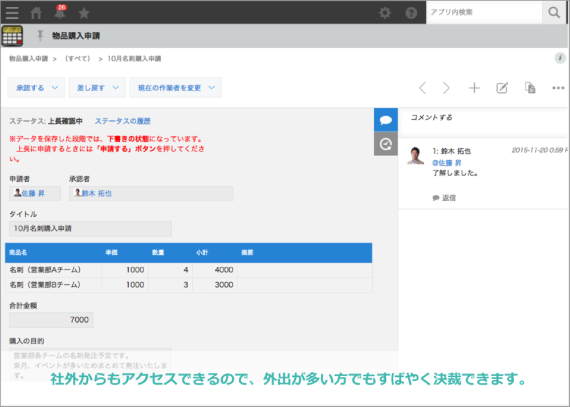
Task: Go to next record arrow
Action: point(446,88)
